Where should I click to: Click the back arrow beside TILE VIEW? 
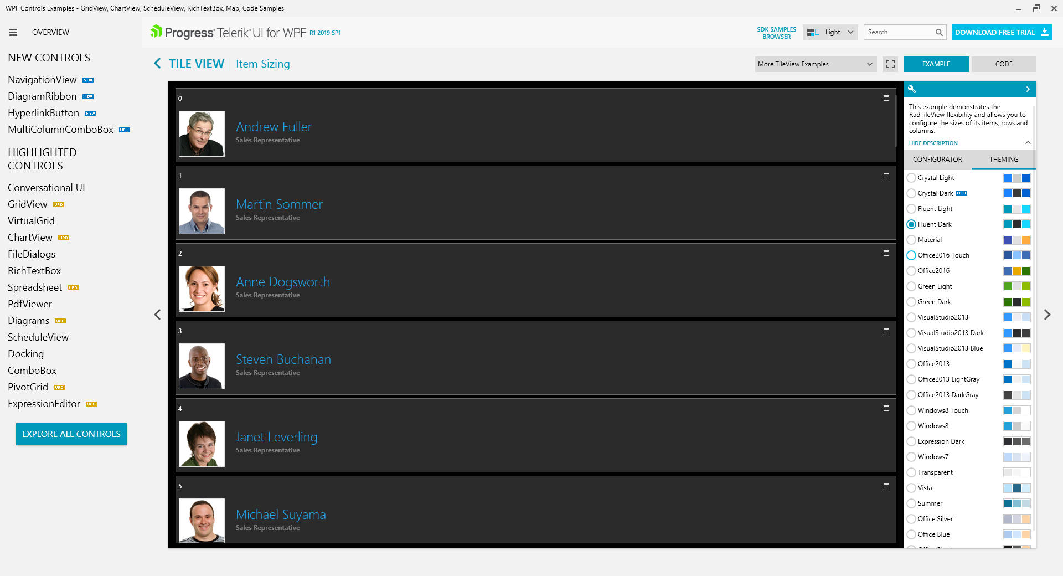[158, 64]
